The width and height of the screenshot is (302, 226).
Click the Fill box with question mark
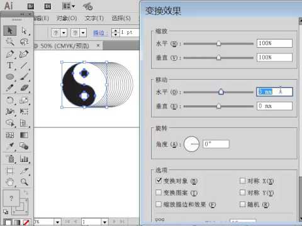[11, 198]
